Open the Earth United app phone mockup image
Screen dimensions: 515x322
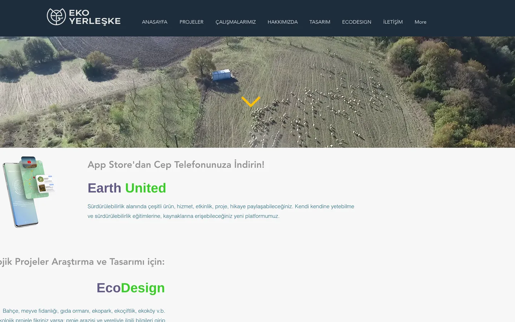point(29,192)
